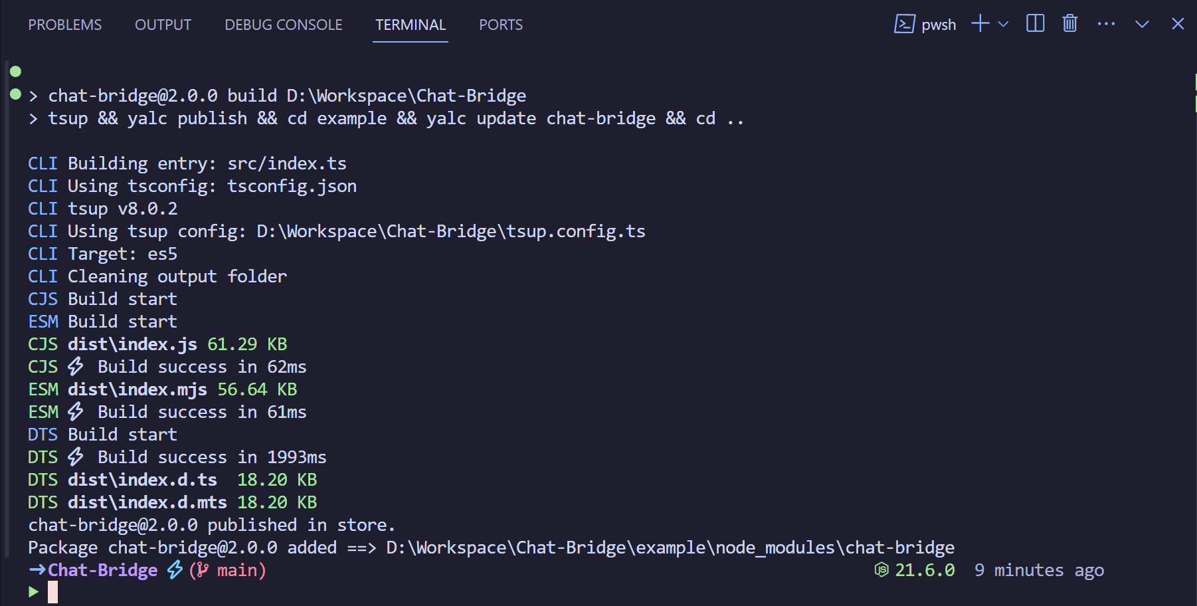The image size is (1197, 606).
Task: Close the terminal panel
Action: pyautogui.click(x=1178, y=24)
